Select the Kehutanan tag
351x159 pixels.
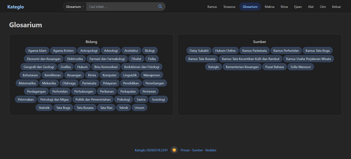tap(30, 75)
